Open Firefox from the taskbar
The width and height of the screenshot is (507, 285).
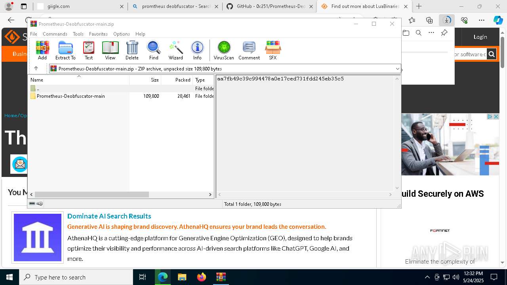point(202,277)
